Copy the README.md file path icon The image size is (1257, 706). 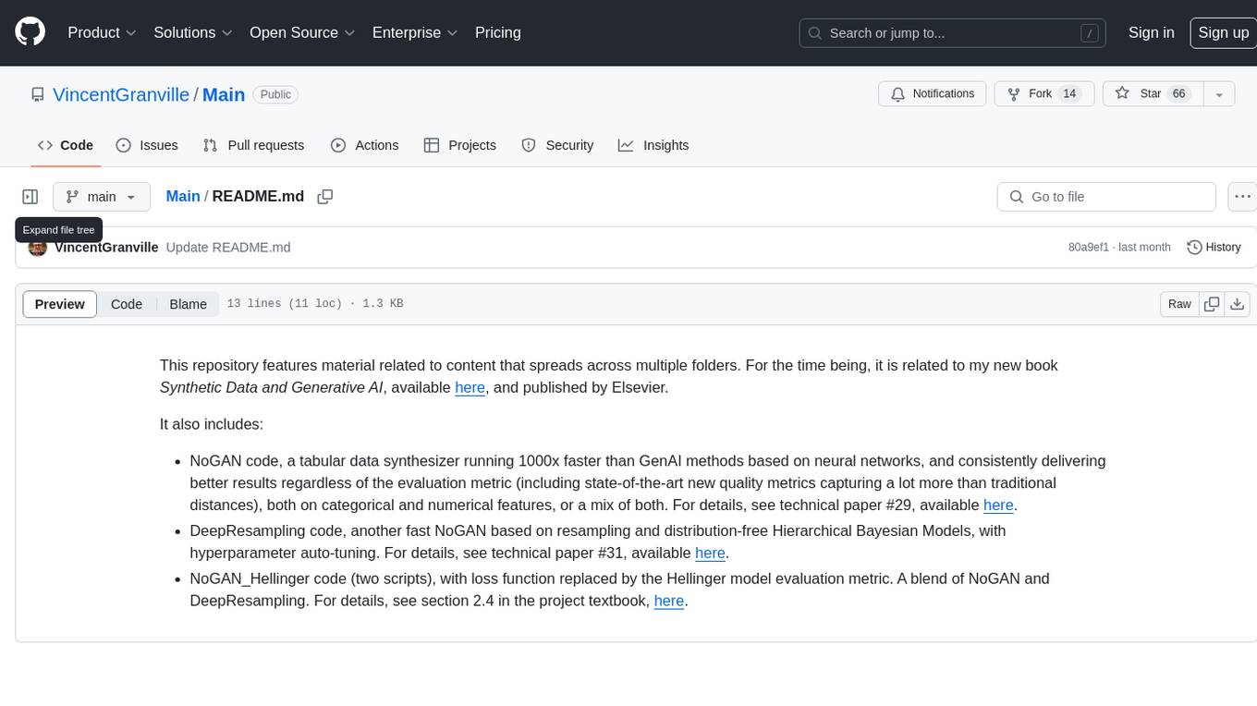click(x=324, y=197)
